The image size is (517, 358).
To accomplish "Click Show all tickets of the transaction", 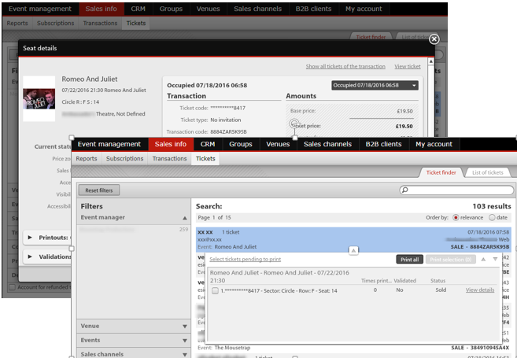I will [345, 66].
